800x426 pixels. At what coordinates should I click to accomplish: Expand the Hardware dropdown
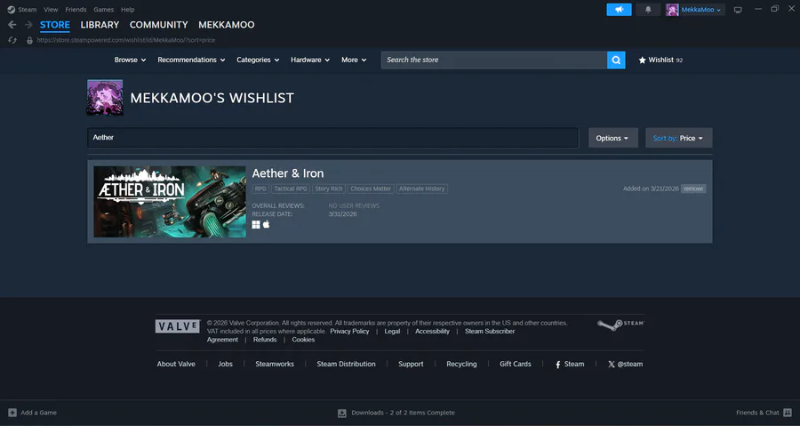pyautogui.click(x=310, y=60)
